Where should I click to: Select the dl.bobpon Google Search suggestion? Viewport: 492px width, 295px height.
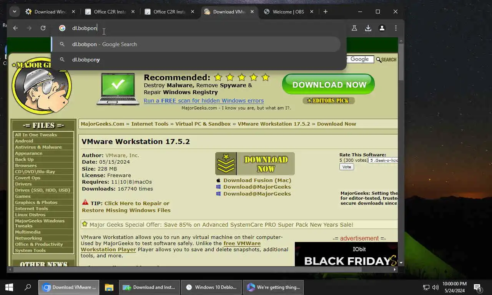196,44
